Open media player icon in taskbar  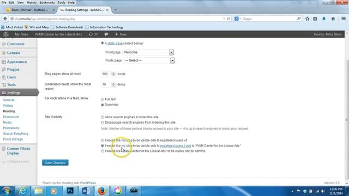pos(53,191)
